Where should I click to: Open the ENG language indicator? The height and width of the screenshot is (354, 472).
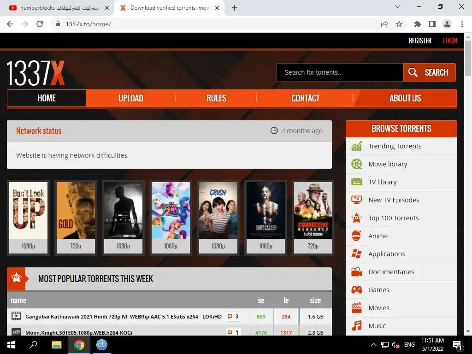409,345
